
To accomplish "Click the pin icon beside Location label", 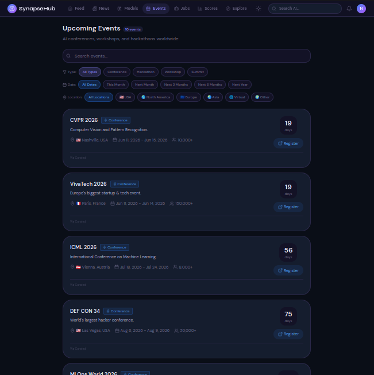I will pos(64,97).
